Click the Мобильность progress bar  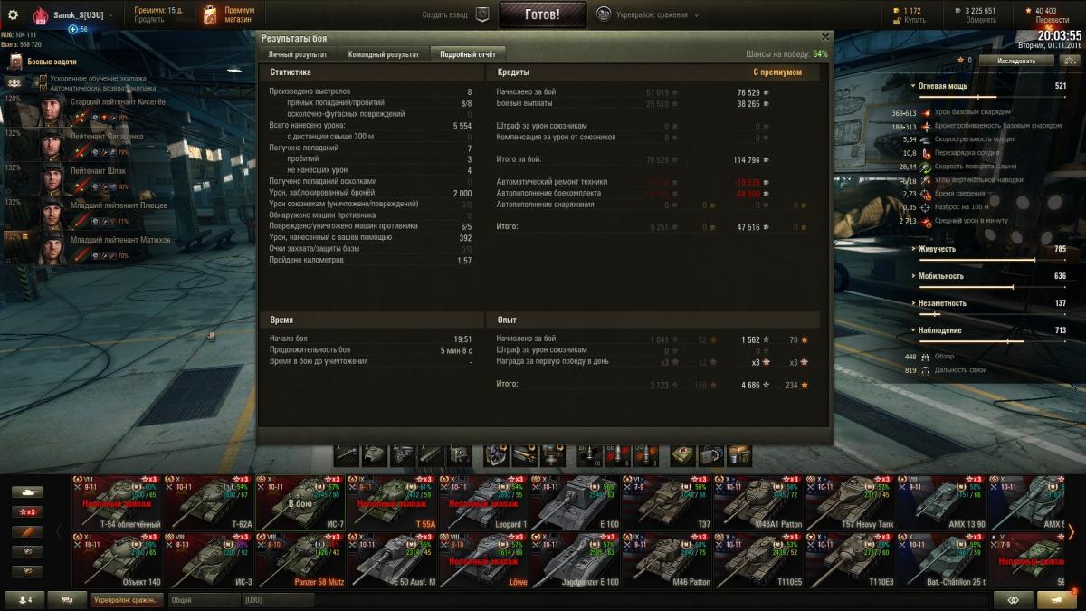[x=991, y=287]
